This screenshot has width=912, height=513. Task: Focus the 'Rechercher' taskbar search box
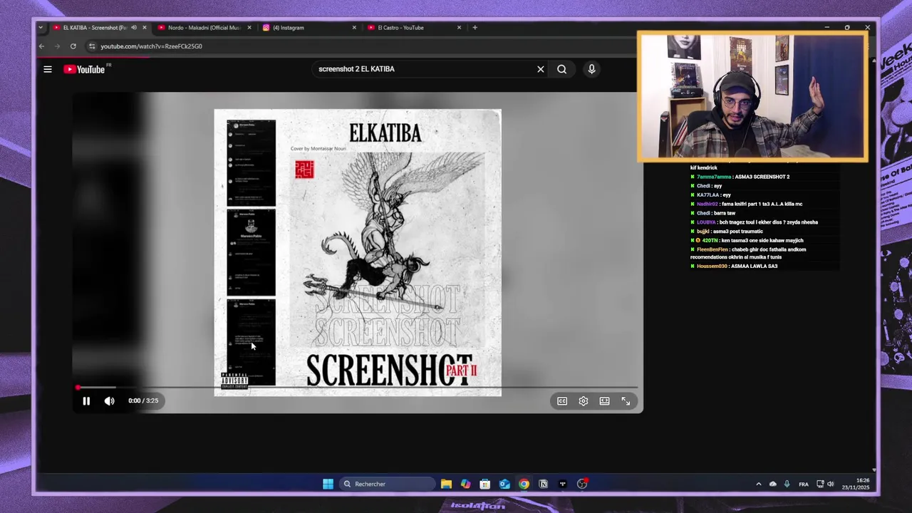[387, 484]
